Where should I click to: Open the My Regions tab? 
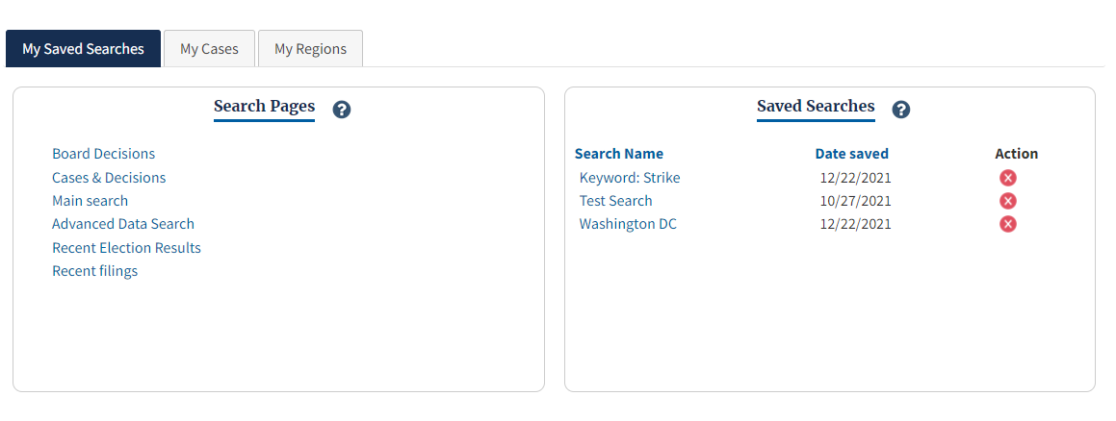(310, 49)
